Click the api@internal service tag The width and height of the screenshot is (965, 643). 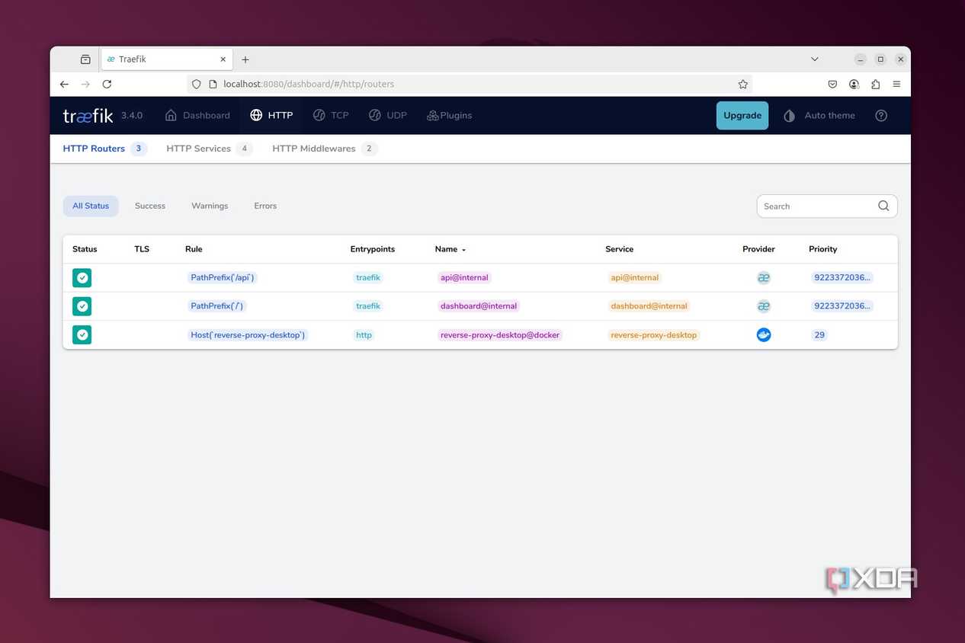click(x=634, y=277)
